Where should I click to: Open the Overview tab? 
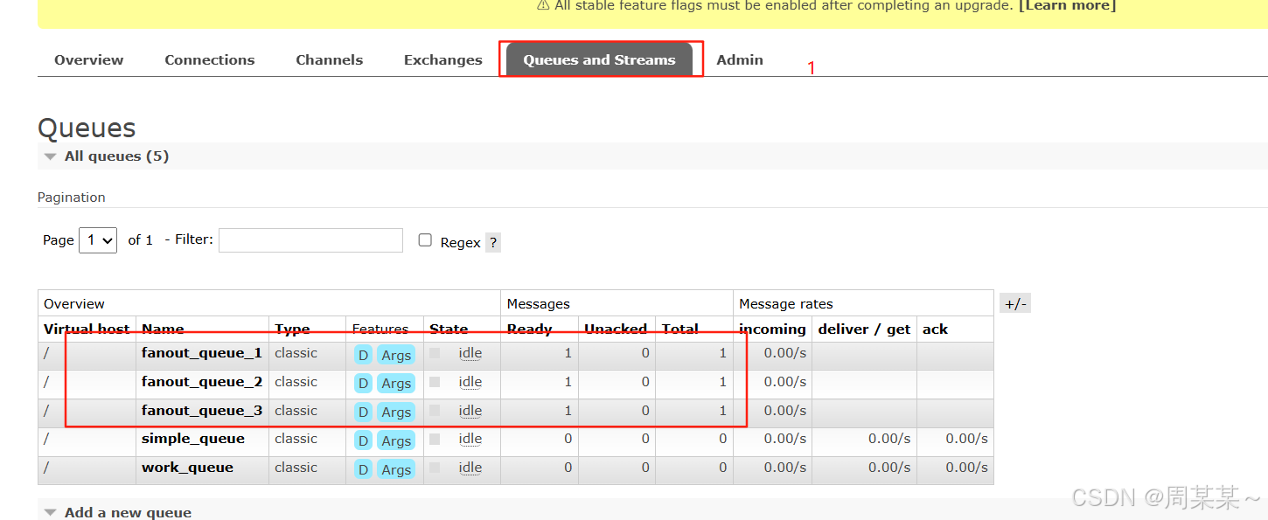pyautogui.click(x=89, y=59)
